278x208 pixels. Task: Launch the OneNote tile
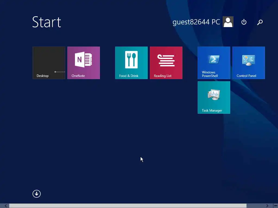coord(84,63)
